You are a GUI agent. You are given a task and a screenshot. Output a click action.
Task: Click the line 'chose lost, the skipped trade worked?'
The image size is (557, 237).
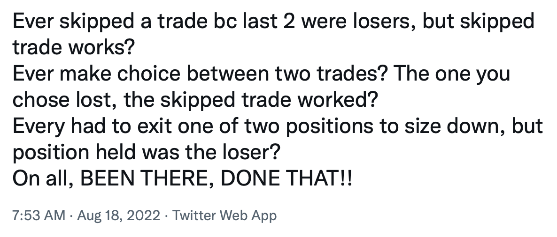195,100
